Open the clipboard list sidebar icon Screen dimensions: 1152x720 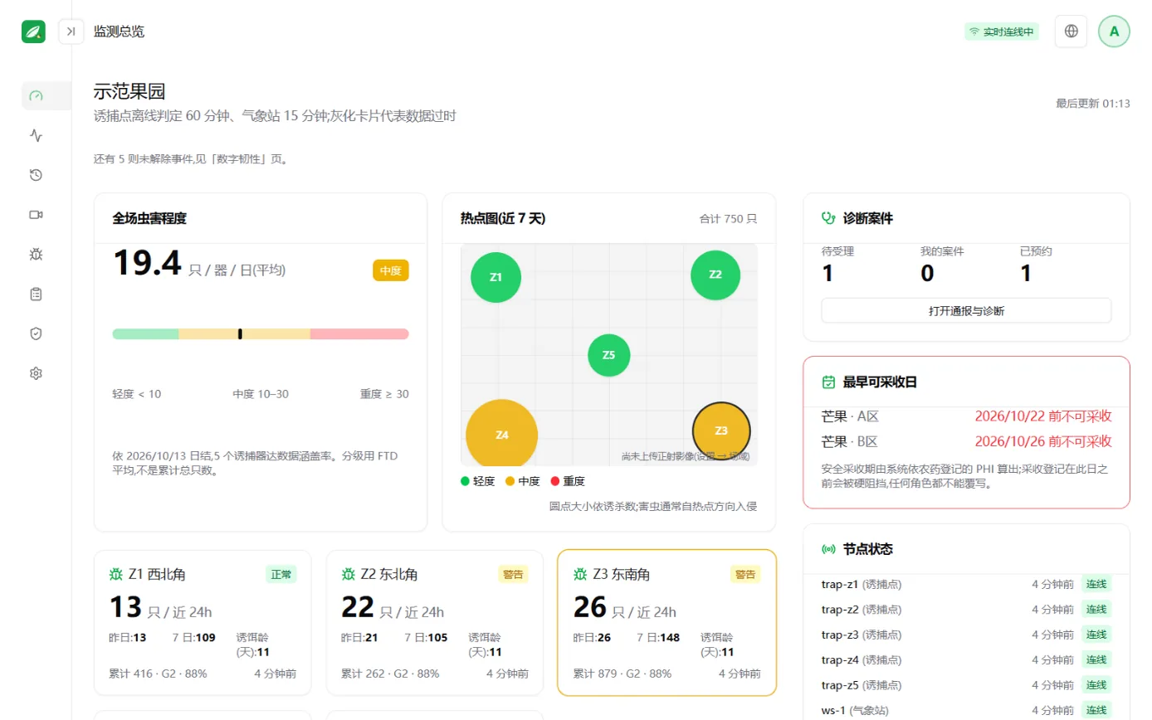click(36, 294)
